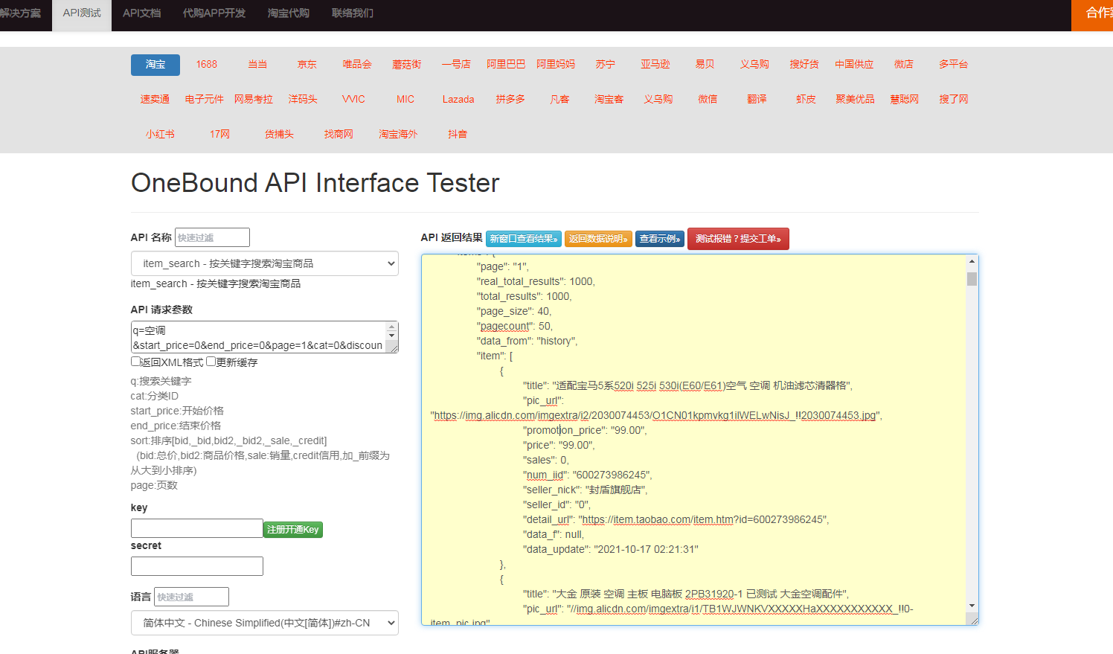Click 返回数据说明 button

(598, 239)
